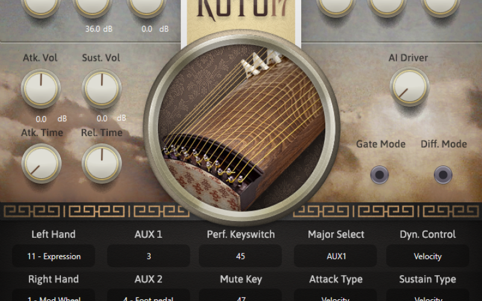Click the Atk. Vol knob
This screenshot has width=482, height=301.
(41, 88)
